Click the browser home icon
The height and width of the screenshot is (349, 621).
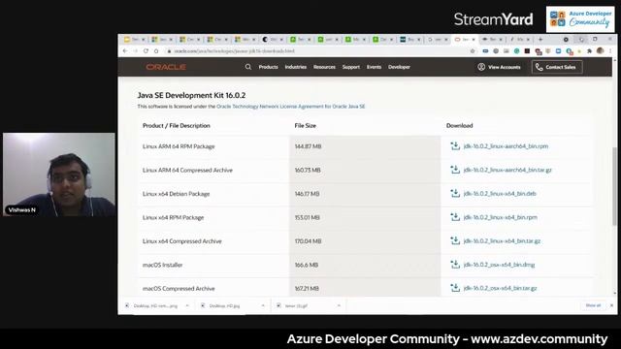[156, 51]
